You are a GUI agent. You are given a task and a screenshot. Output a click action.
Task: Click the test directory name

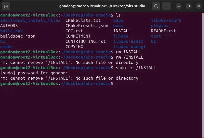156,36
